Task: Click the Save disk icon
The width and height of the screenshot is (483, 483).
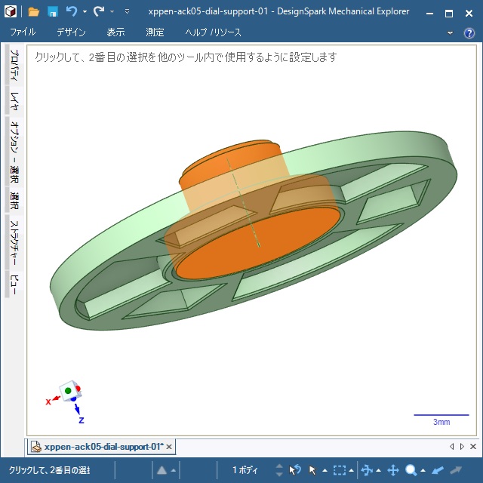Action: (53, 11)
